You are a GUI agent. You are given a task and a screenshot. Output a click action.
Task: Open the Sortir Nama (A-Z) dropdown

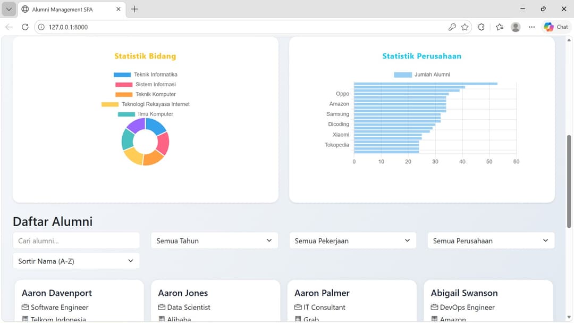pos(76,261)
